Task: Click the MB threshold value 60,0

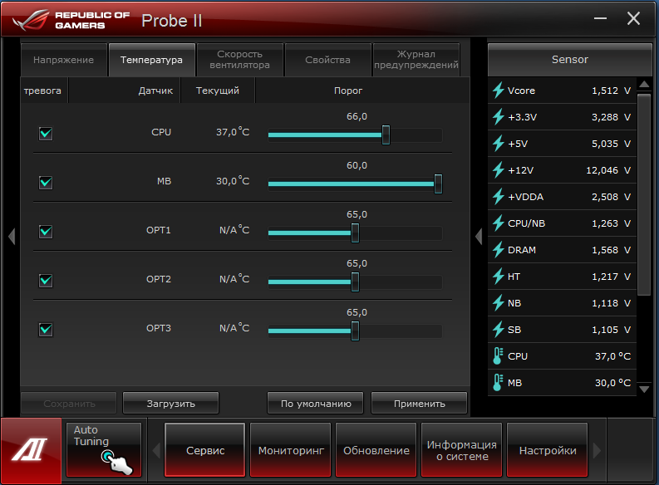Action: click(357, 165)
